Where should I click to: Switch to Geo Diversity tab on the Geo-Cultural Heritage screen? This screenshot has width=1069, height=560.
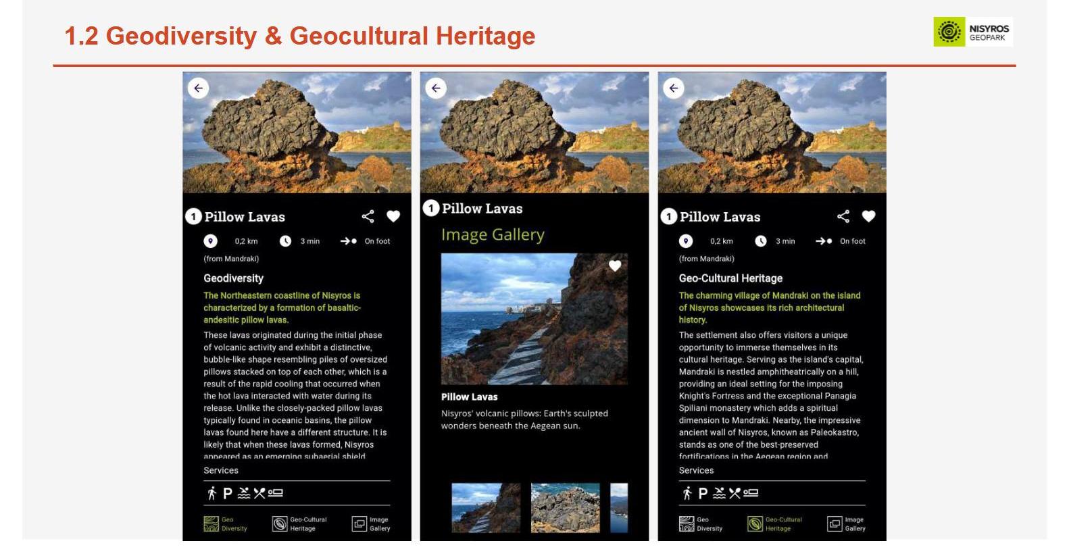tap(700, 524)
